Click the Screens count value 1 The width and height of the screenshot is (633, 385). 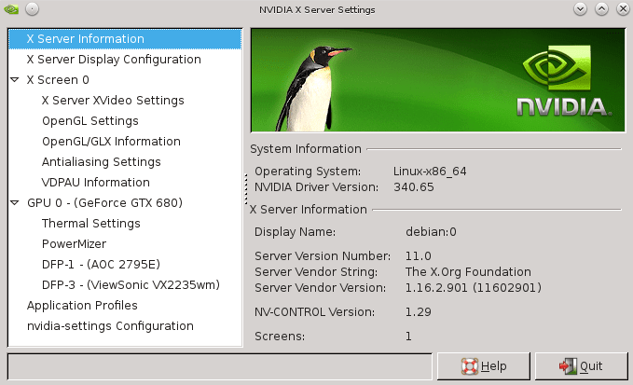tap(408, 337)
